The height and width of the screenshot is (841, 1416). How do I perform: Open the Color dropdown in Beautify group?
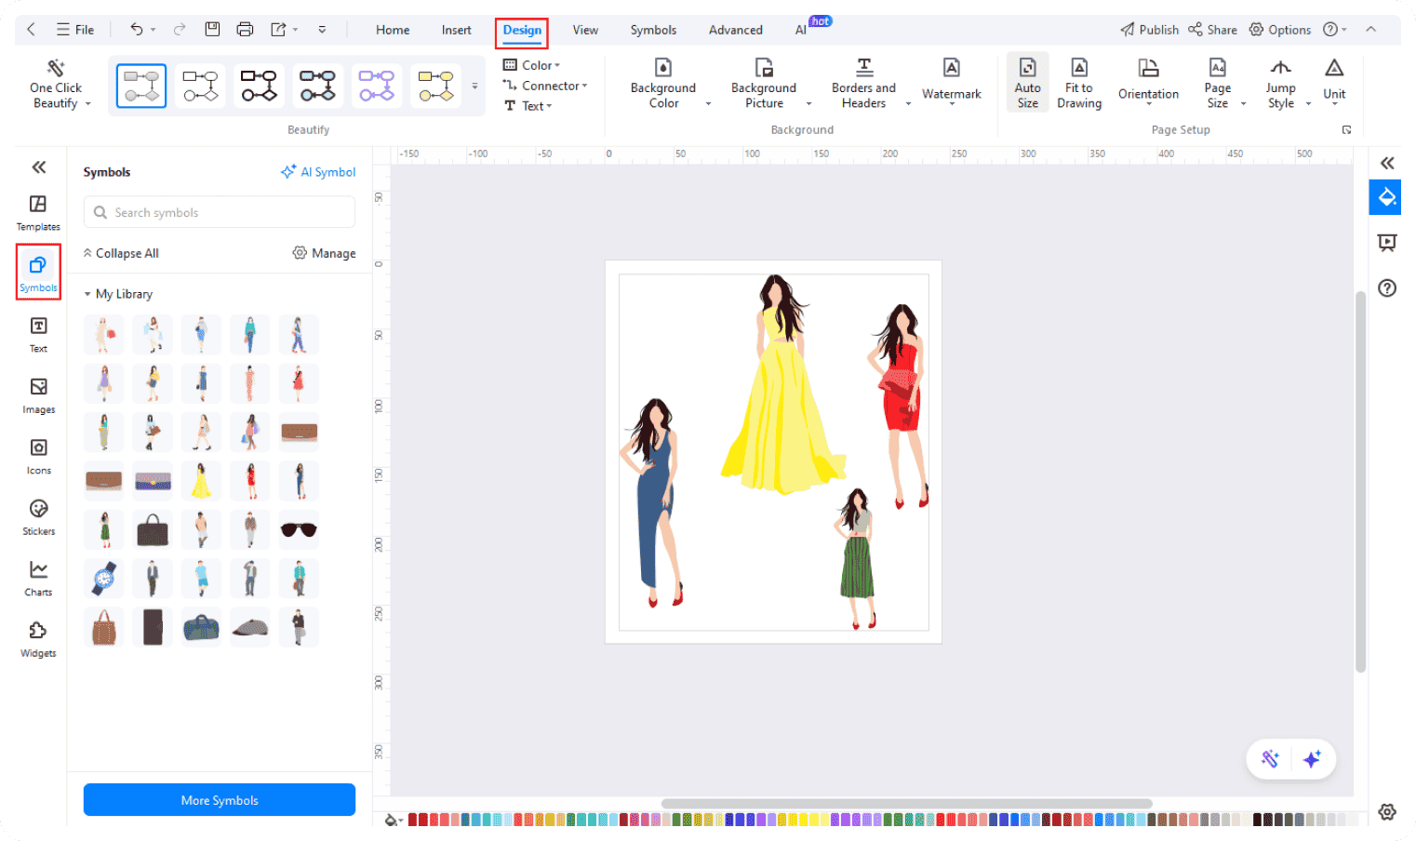coord(532,65)
